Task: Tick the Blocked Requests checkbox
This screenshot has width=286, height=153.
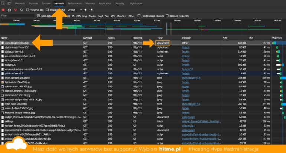Action: click(167, 16)
